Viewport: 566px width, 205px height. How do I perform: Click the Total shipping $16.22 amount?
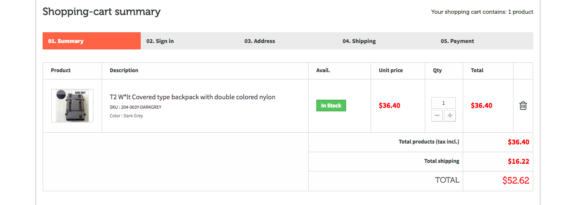[x=518, y=162]
